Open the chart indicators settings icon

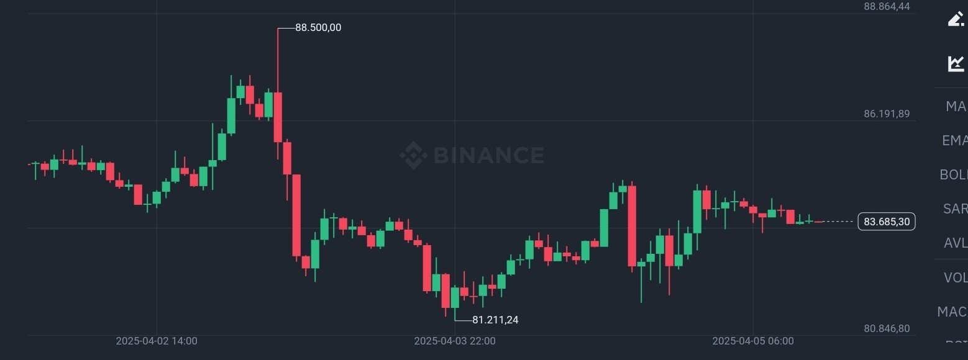(956, 63)
